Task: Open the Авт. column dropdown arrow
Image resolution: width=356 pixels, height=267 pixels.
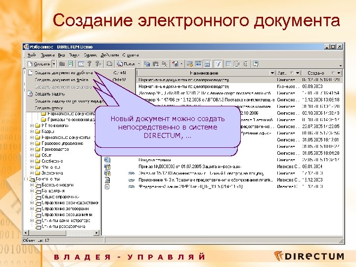Action: click(x=298, y=73)
